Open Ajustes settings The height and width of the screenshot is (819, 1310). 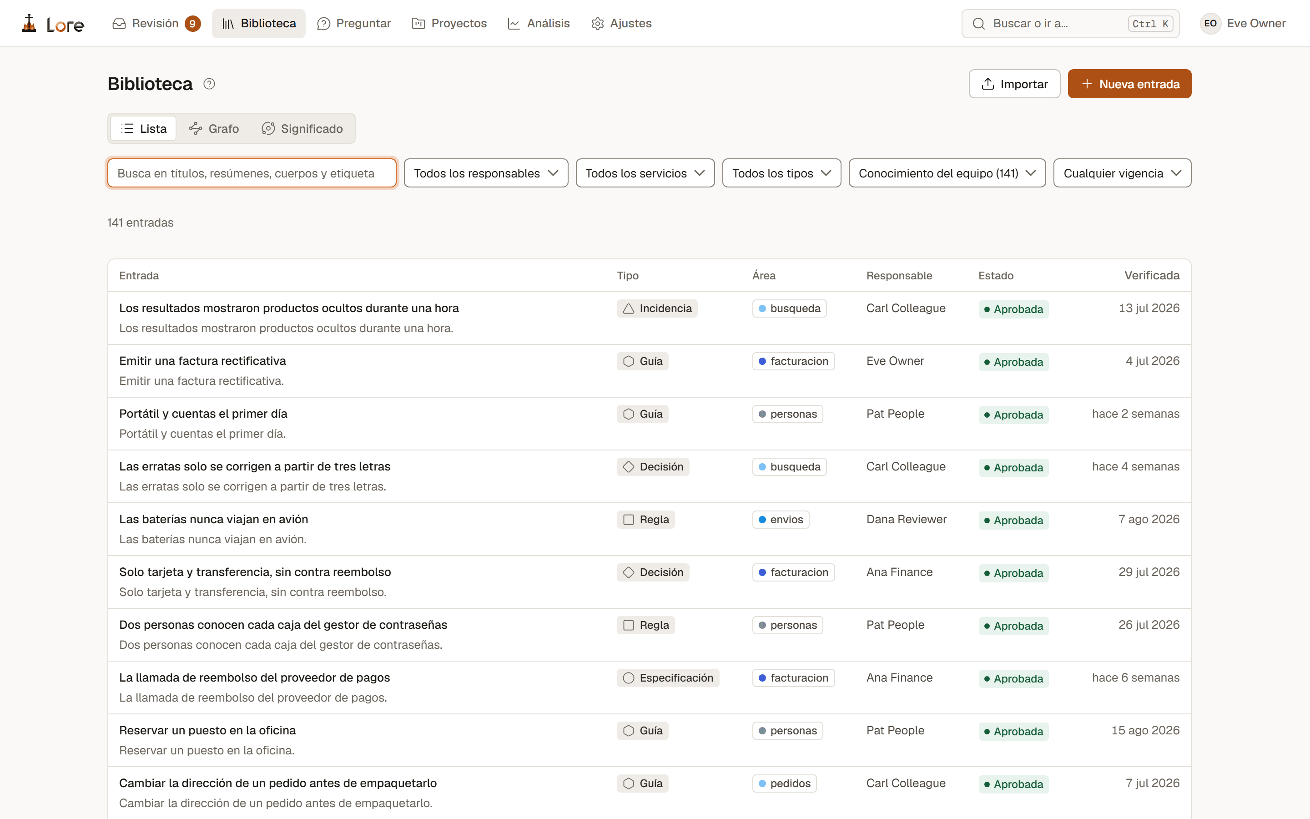[x=621, y=23]
